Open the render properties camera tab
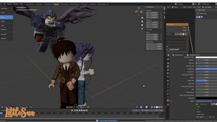Image resolution: width=217 pixels, height=122 pixels. 168,63
